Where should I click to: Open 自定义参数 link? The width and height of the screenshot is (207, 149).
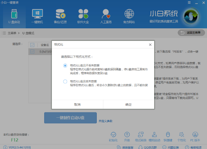[x=105, y=121]
